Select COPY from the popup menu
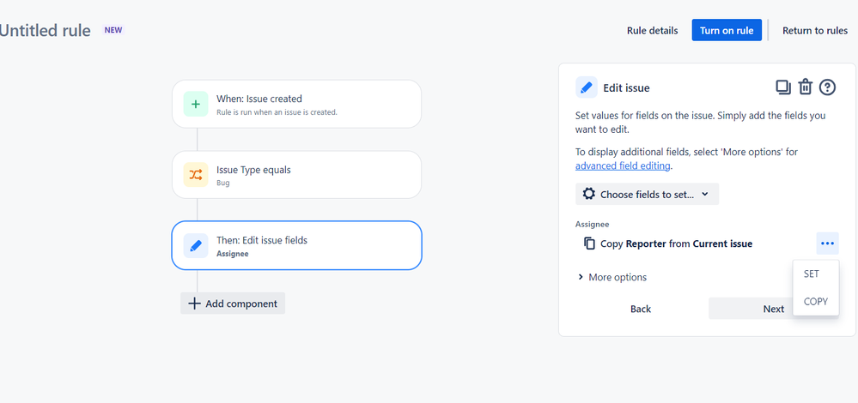The height and width of the screenshot is (403, 858). click(x=816, y=302)
